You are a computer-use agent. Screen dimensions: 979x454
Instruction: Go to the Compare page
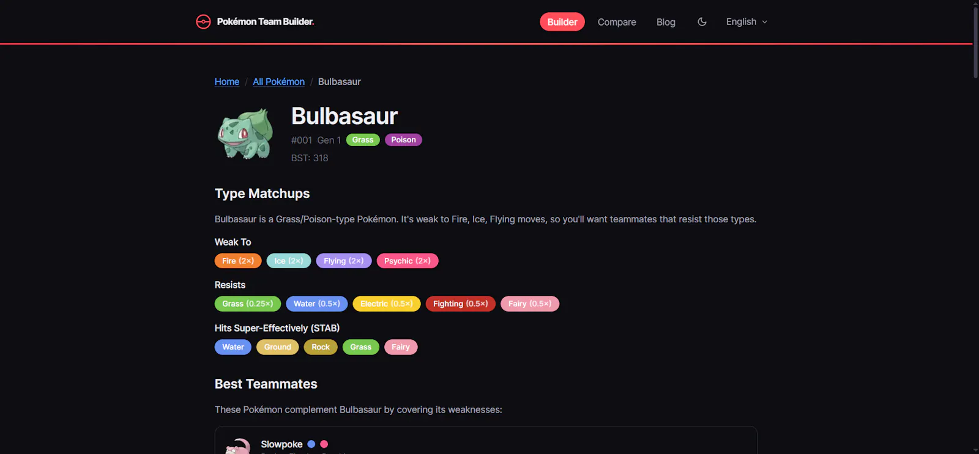(x=617, y=22)
